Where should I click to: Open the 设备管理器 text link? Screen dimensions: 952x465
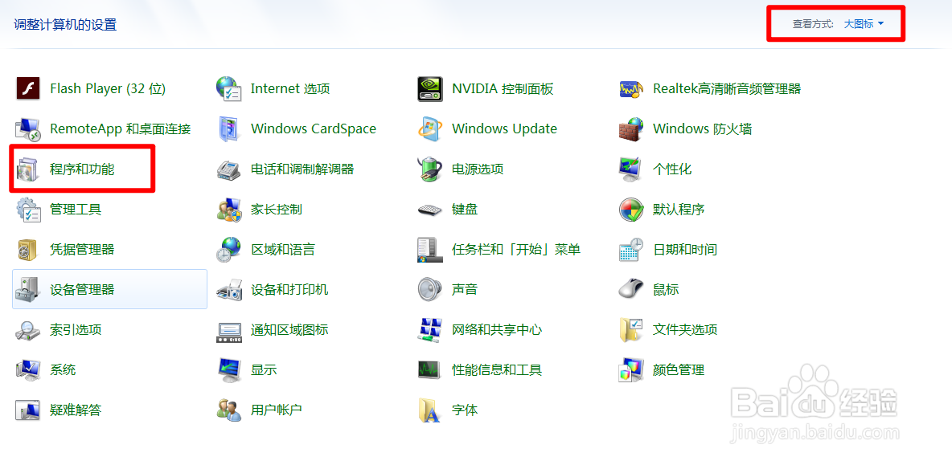82,289
